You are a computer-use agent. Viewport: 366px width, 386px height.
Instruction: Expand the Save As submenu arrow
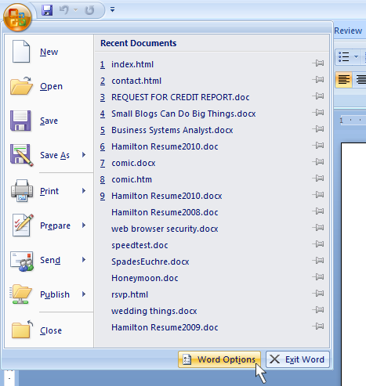[84, 155]
